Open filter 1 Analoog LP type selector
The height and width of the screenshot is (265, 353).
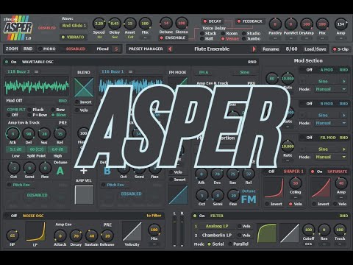(217, 226)
